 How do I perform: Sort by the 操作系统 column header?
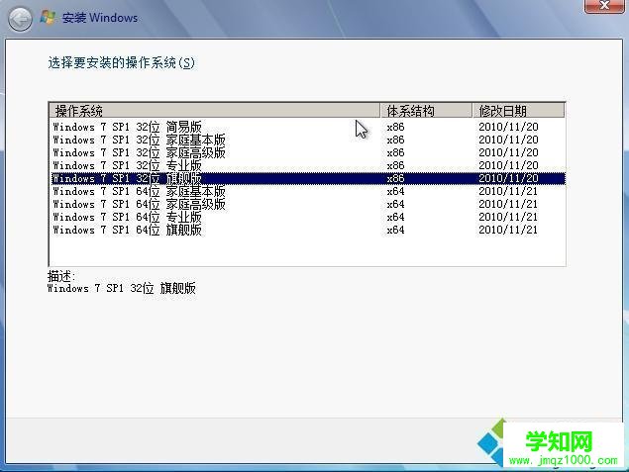click(215, 110)
